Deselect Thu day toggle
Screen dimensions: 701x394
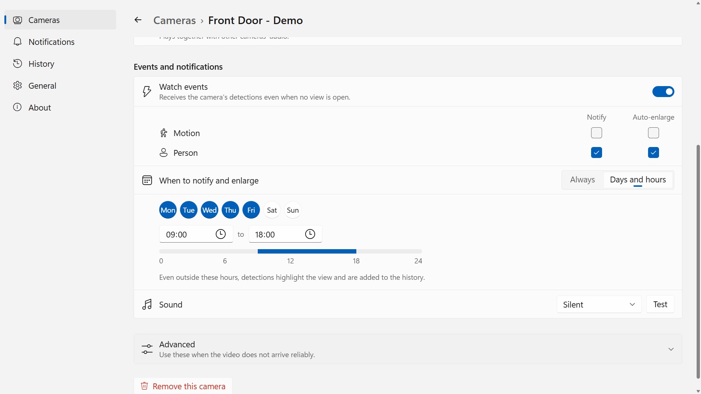(230, 210)
